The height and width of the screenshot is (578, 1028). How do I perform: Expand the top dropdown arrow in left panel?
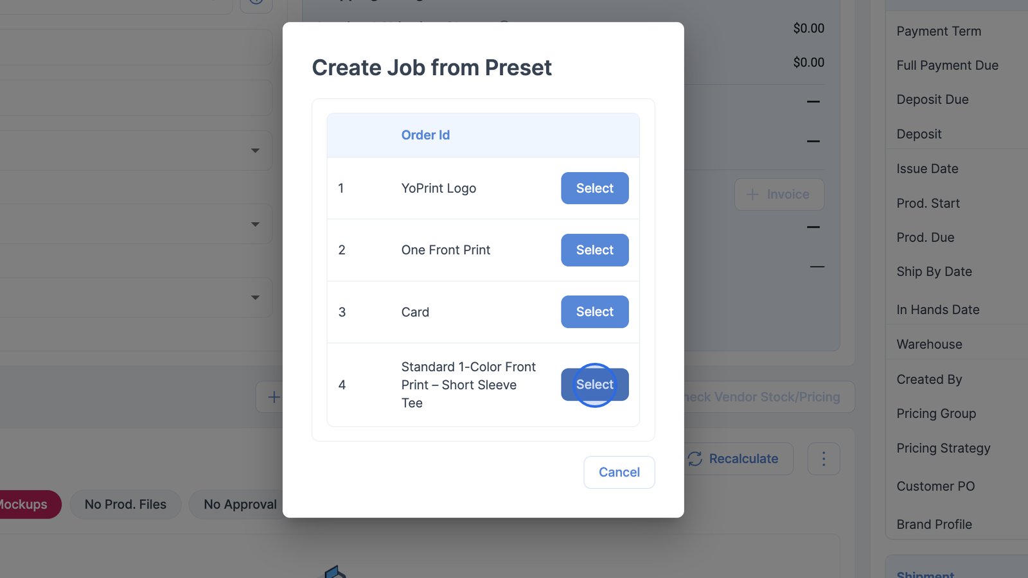pyautogui.click(x=255, y=150)
